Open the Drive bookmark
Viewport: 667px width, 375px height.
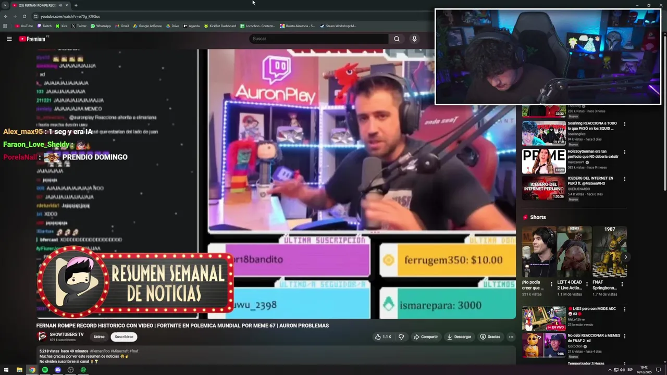(172, 26)
